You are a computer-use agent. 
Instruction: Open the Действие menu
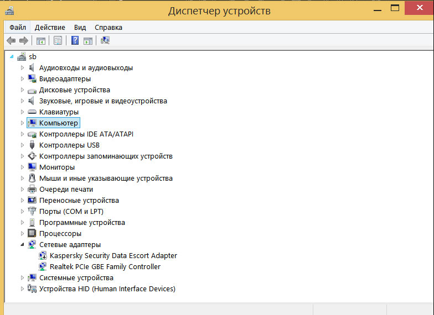coord(50,28)
